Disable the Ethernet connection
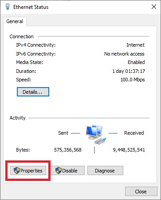This screenshot has height=200, width=161. 68,171
